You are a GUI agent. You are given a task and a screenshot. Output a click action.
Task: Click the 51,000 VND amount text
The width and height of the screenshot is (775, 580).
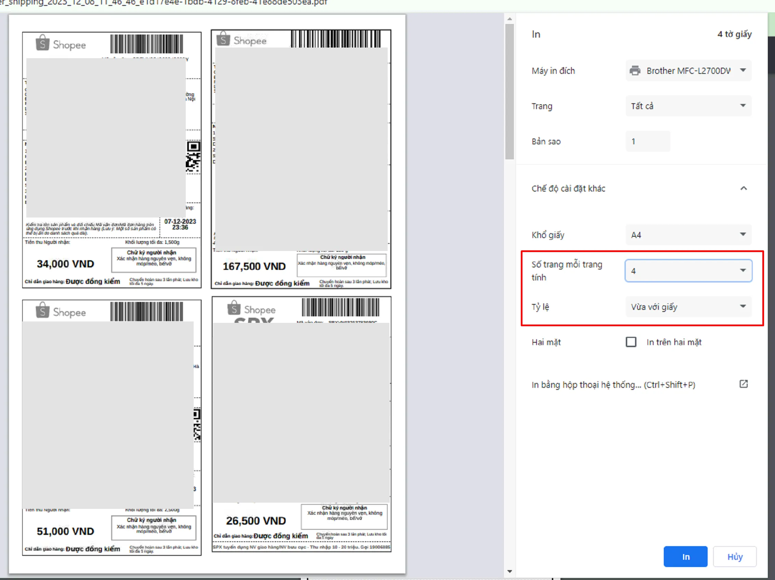click(x=65, y=531)
